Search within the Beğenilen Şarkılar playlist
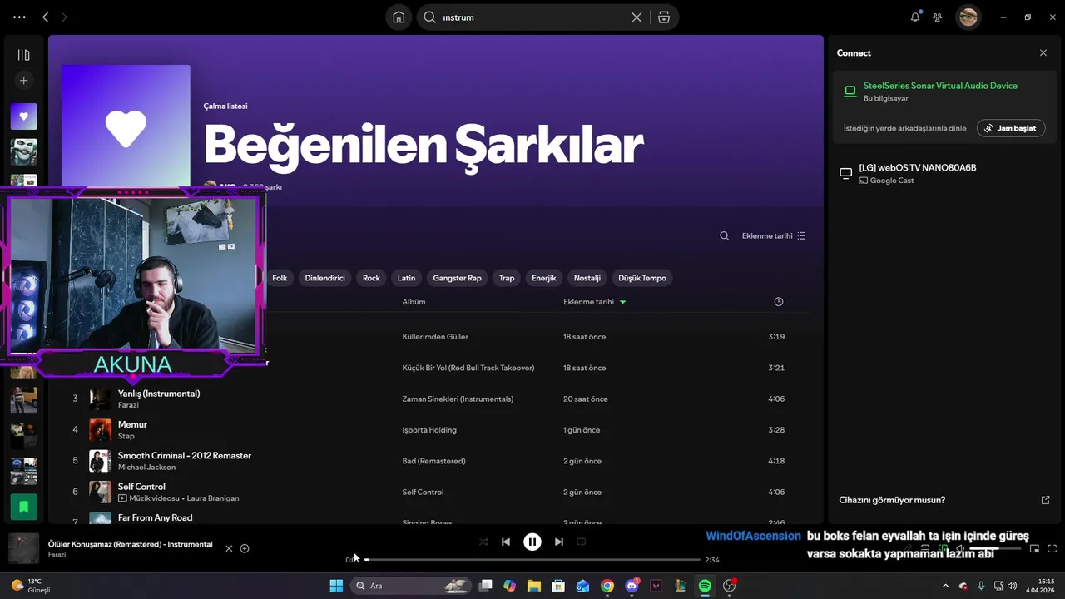 [724, 235]
